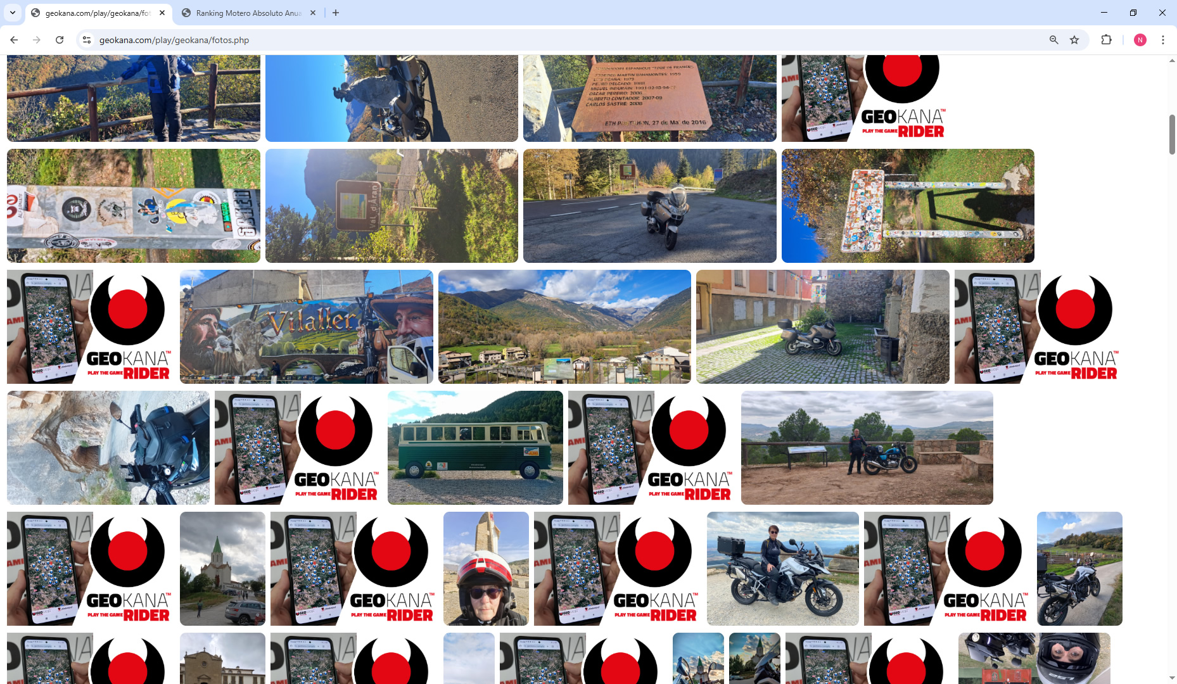Open the Chrome three-dot menu
The image size is (1177, 684).
point(1162,40)
